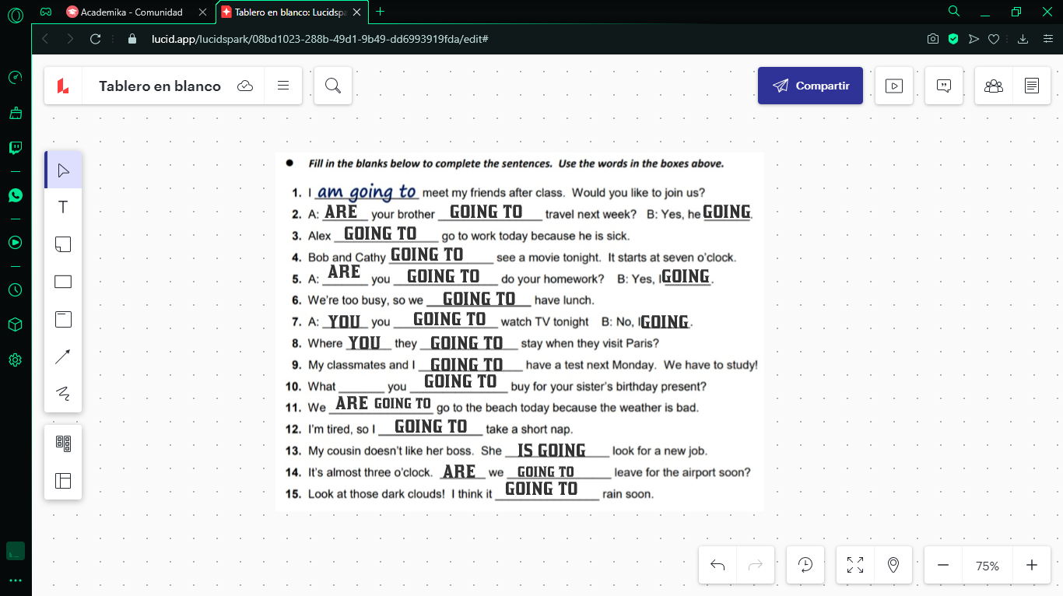
Task: Open the sidebar Player icon
Action: 16,242
